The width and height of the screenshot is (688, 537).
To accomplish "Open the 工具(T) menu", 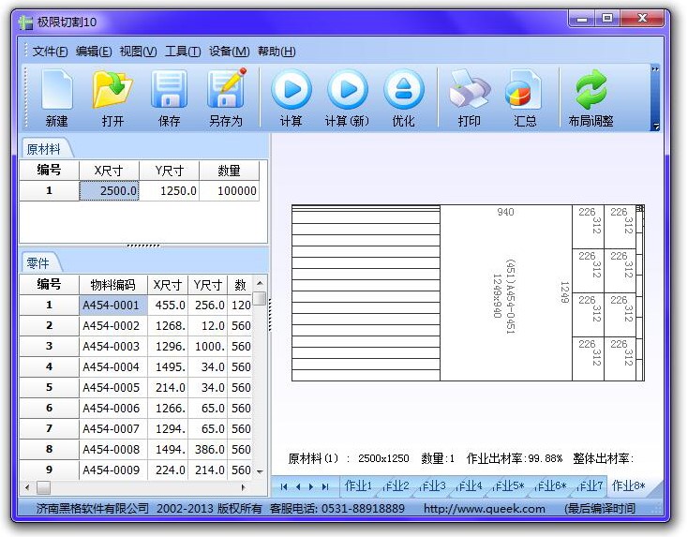I will click(183, 52).
